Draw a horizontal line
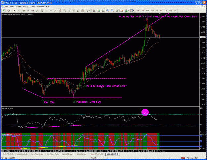Image resolution: width=207 pixels, height=160 pixels. pos(51,11)
